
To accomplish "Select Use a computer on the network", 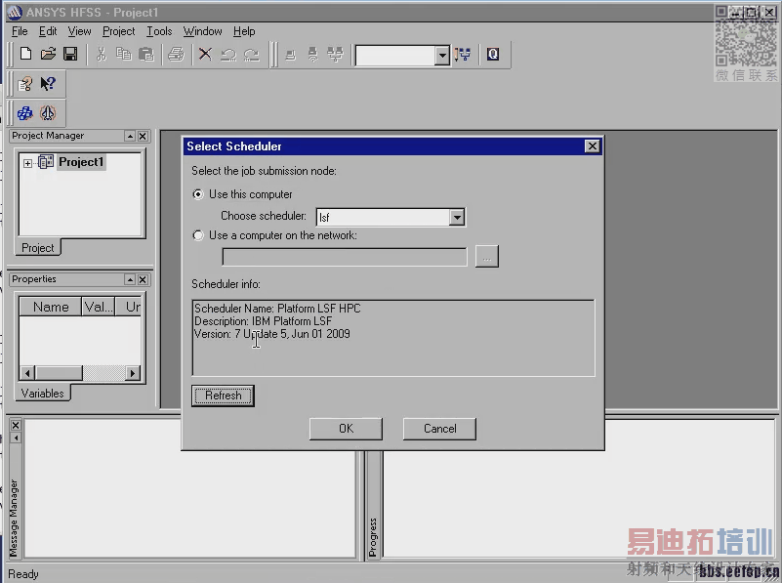I will (x=198, y=235).
